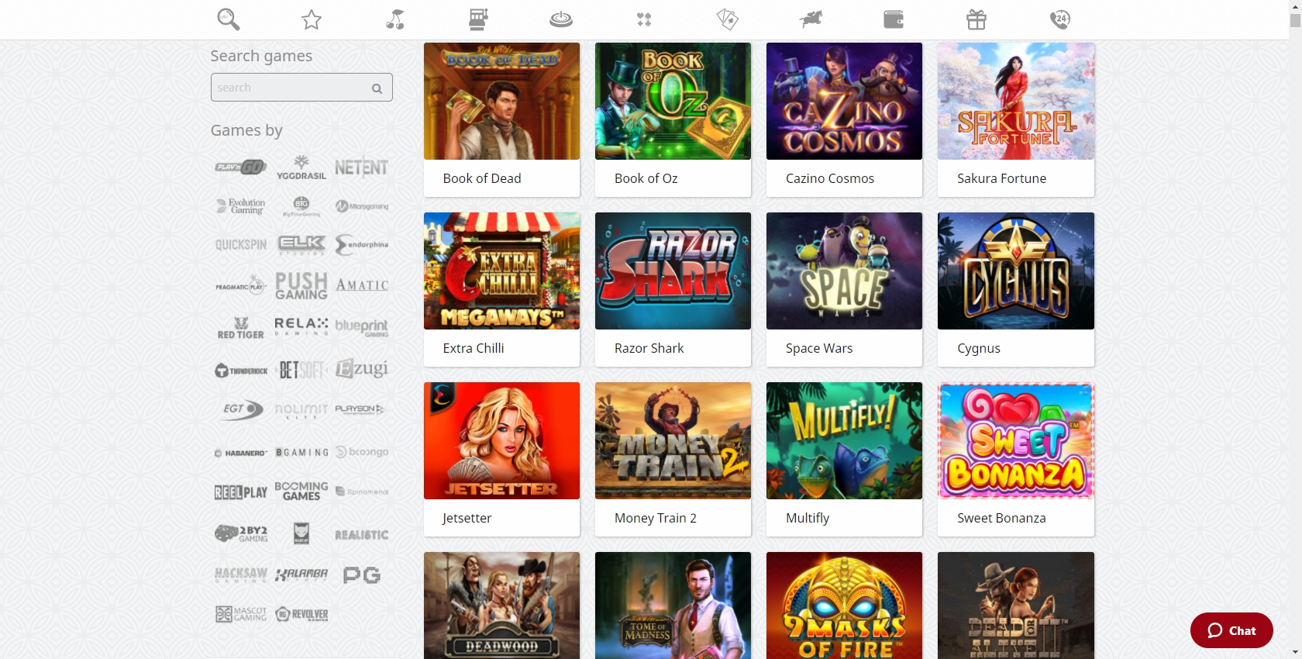The height and width of the screenshot is (659, 1302).
Task: Filter games by ELK Studios logo
Action: coord(301,245)
